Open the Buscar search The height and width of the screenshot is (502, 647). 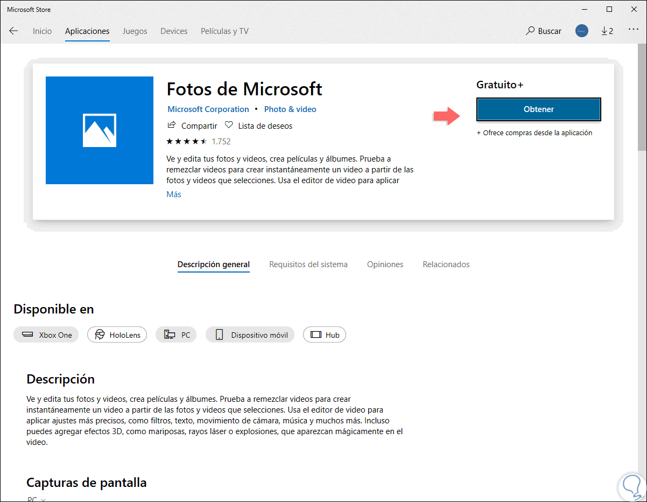click(544, 31)
